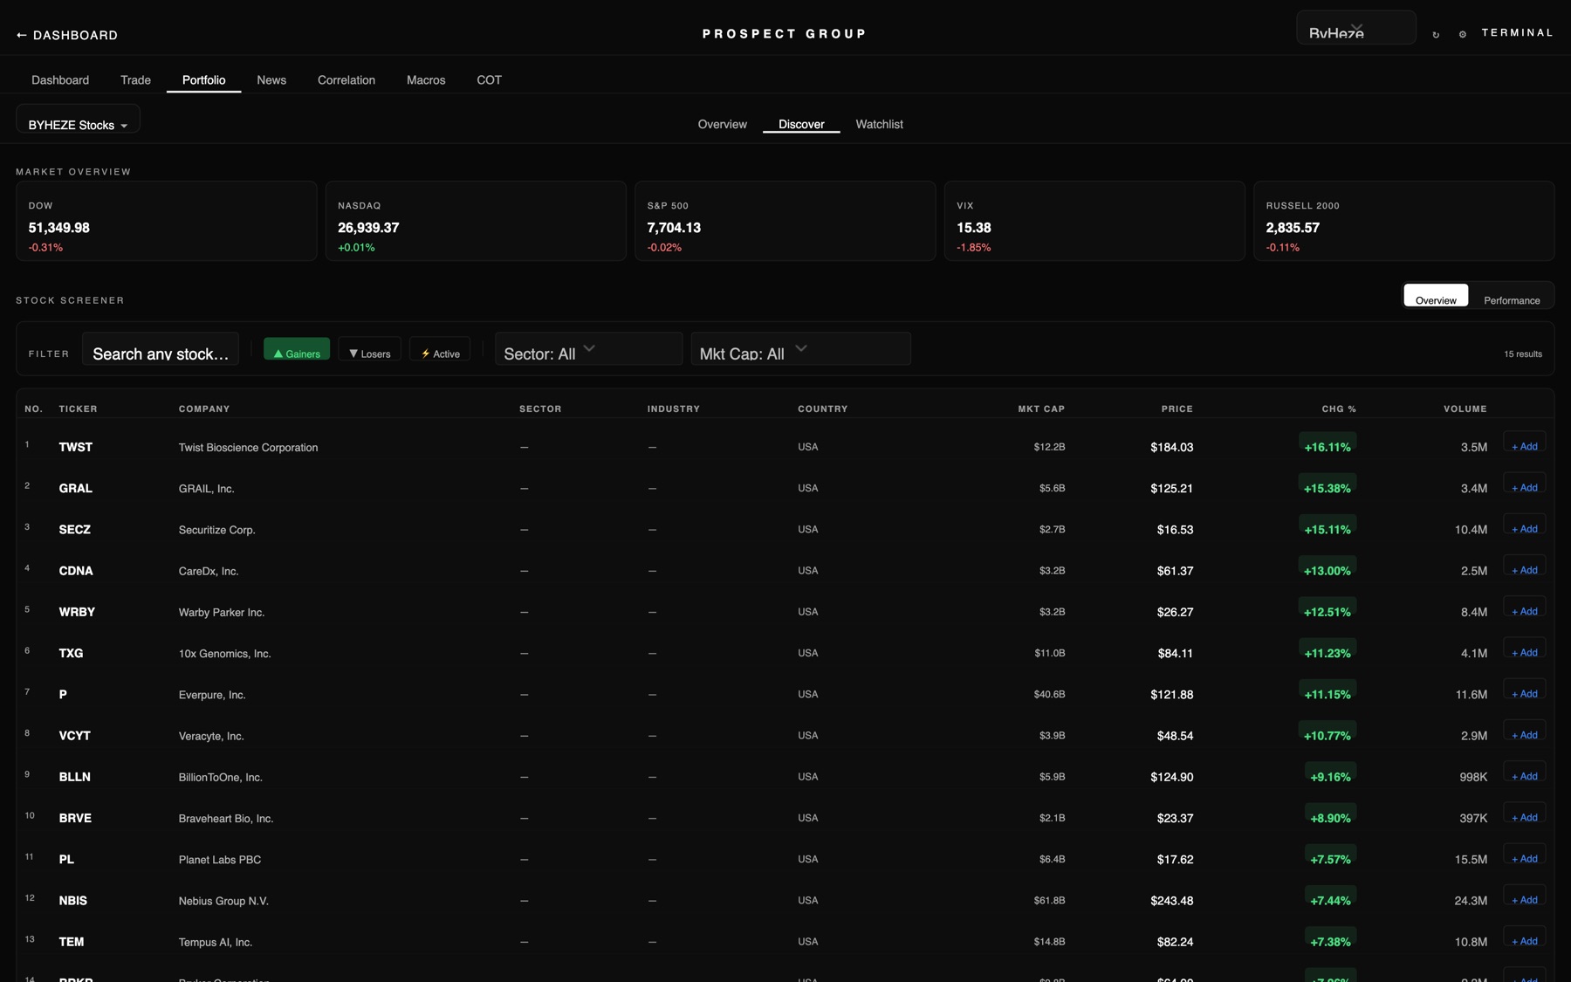This screenshot has width=1571, height=982.
Task: Click company name CareDx, Inc.
Action: [x=209, y=571]
